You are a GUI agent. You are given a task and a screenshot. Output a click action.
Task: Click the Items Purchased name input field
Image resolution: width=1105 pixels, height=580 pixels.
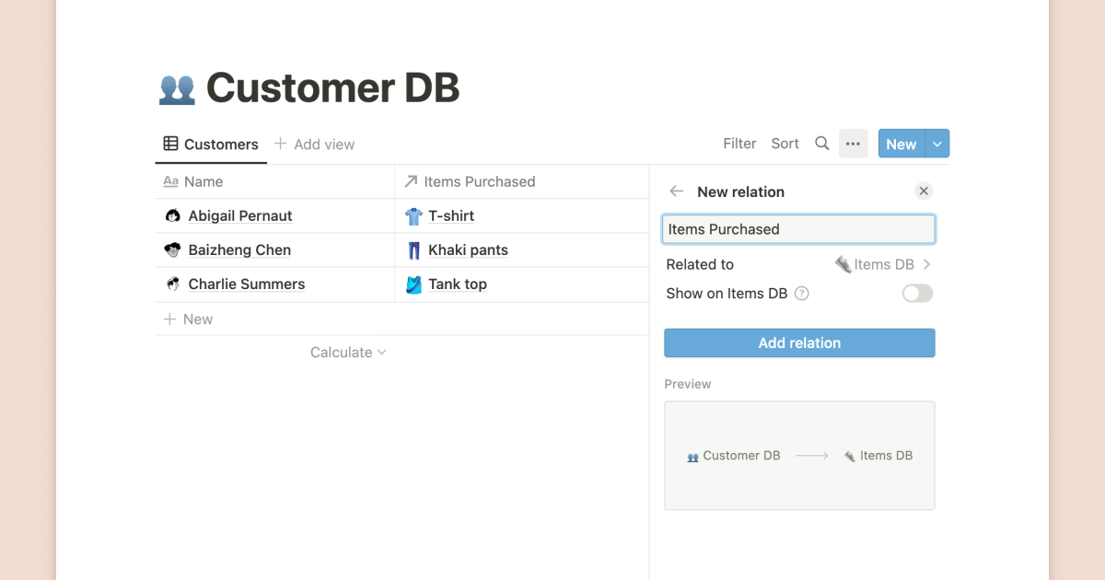click(798, 229)
